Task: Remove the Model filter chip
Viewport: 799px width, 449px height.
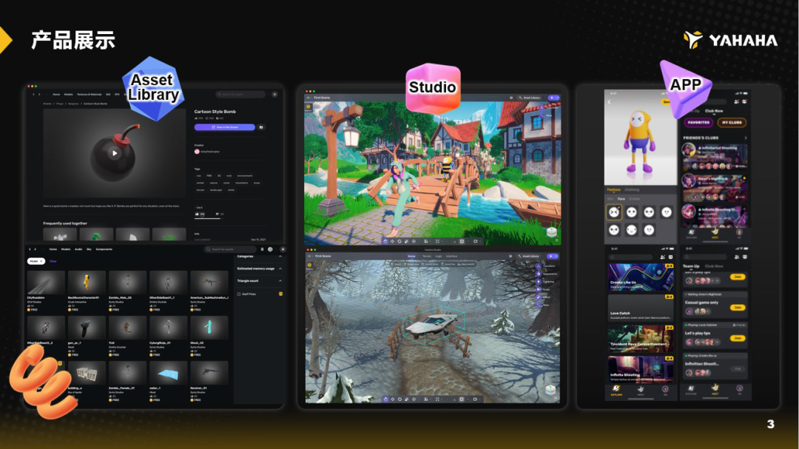Action: [x=41, y=261]
